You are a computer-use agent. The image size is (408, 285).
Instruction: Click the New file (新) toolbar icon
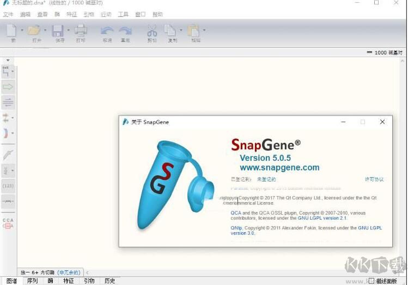tap(11, 31)
